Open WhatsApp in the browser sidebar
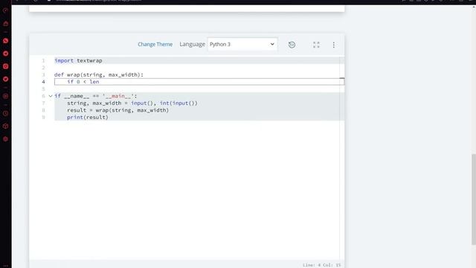Image resolution: width=476 pixels, height=268 pixels. [x=5, y=41]
